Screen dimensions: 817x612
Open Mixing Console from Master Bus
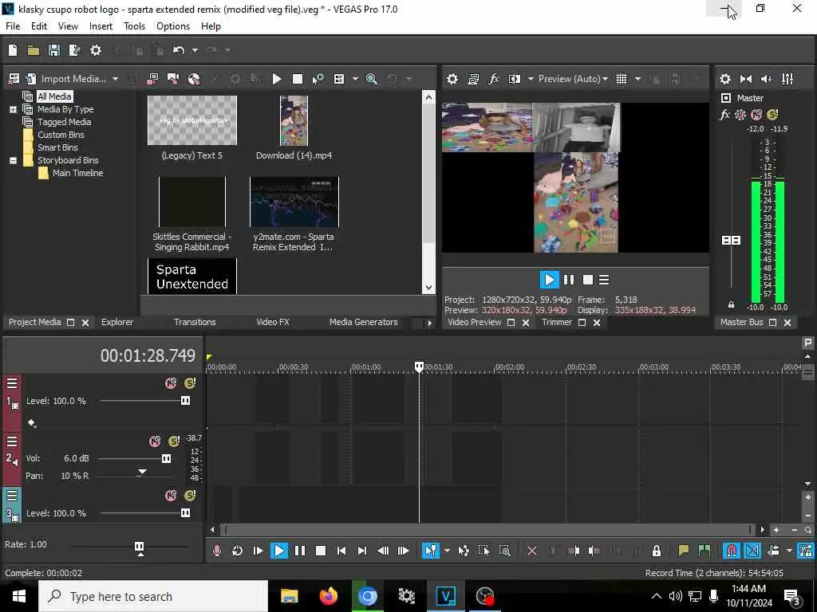point(787,79)
